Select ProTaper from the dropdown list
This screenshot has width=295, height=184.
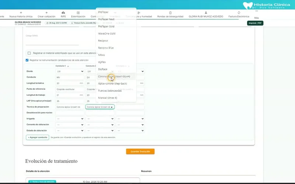pos(116,12)
